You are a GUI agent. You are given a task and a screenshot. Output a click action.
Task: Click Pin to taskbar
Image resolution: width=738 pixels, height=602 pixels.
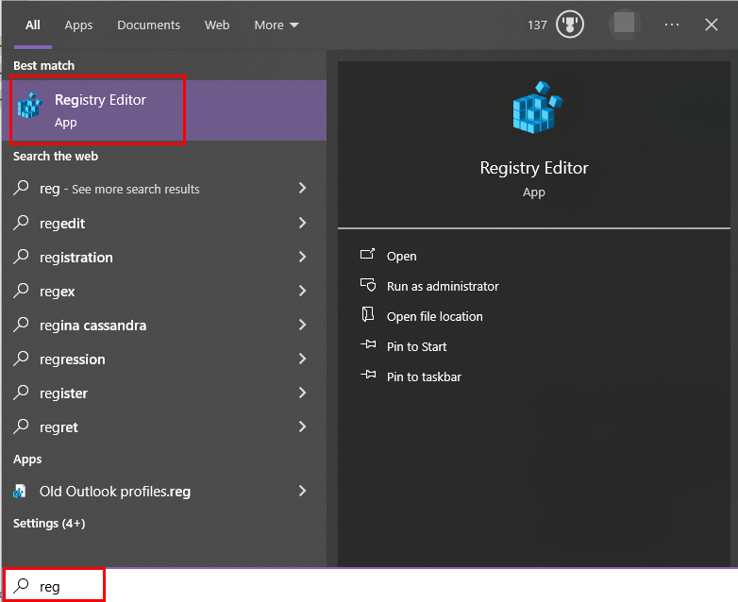(x=424, y=376)
